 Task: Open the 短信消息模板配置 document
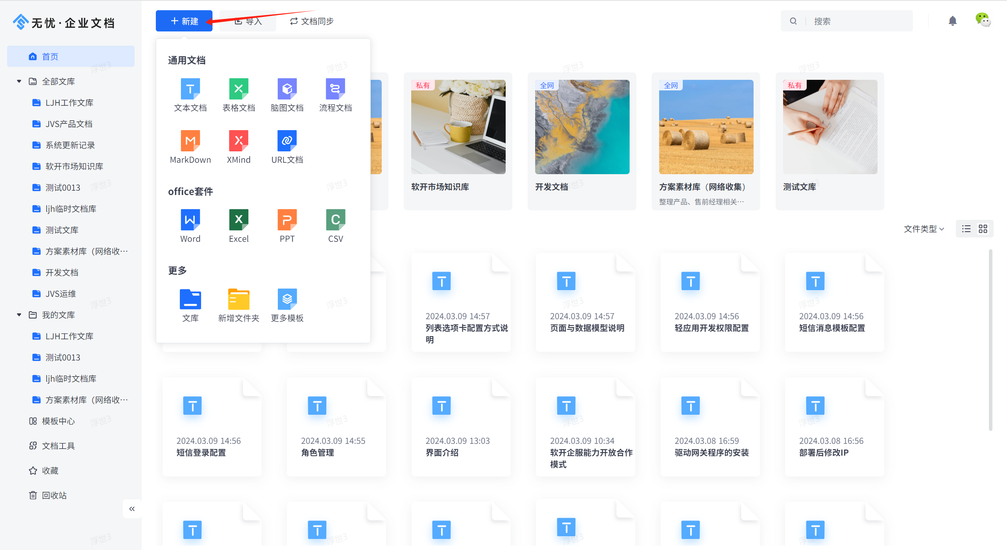click(835, 302)
